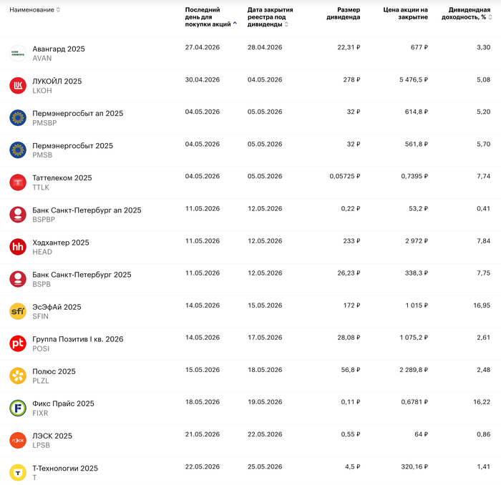
Task: Click the ЭсЭфАй yellow sfi logo
Action: 18,311
